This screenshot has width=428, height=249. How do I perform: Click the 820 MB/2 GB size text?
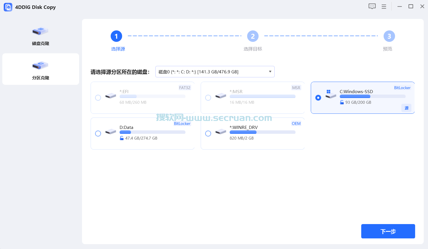tap(242, 138)
